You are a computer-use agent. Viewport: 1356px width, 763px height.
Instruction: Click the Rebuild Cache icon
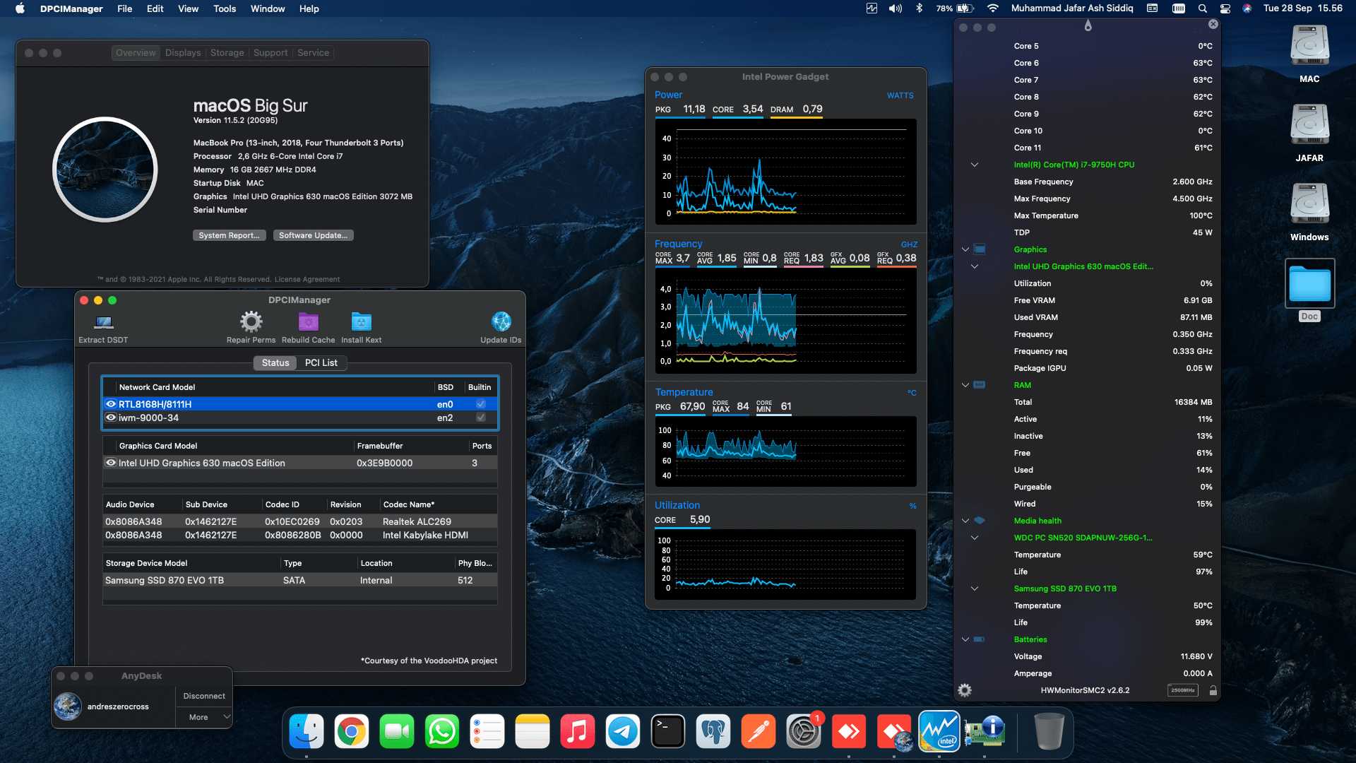[308, 322]
